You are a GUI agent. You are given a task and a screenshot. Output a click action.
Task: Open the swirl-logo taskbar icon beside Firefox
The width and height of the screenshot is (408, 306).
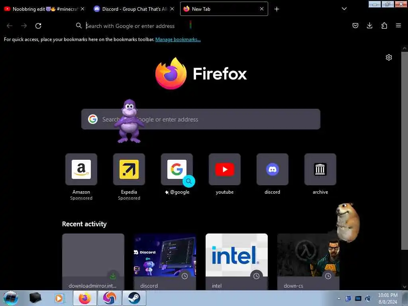[x=109, y=298]
